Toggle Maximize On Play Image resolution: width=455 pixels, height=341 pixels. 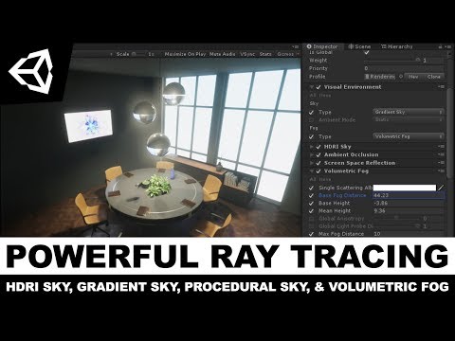tap(185, 54)
